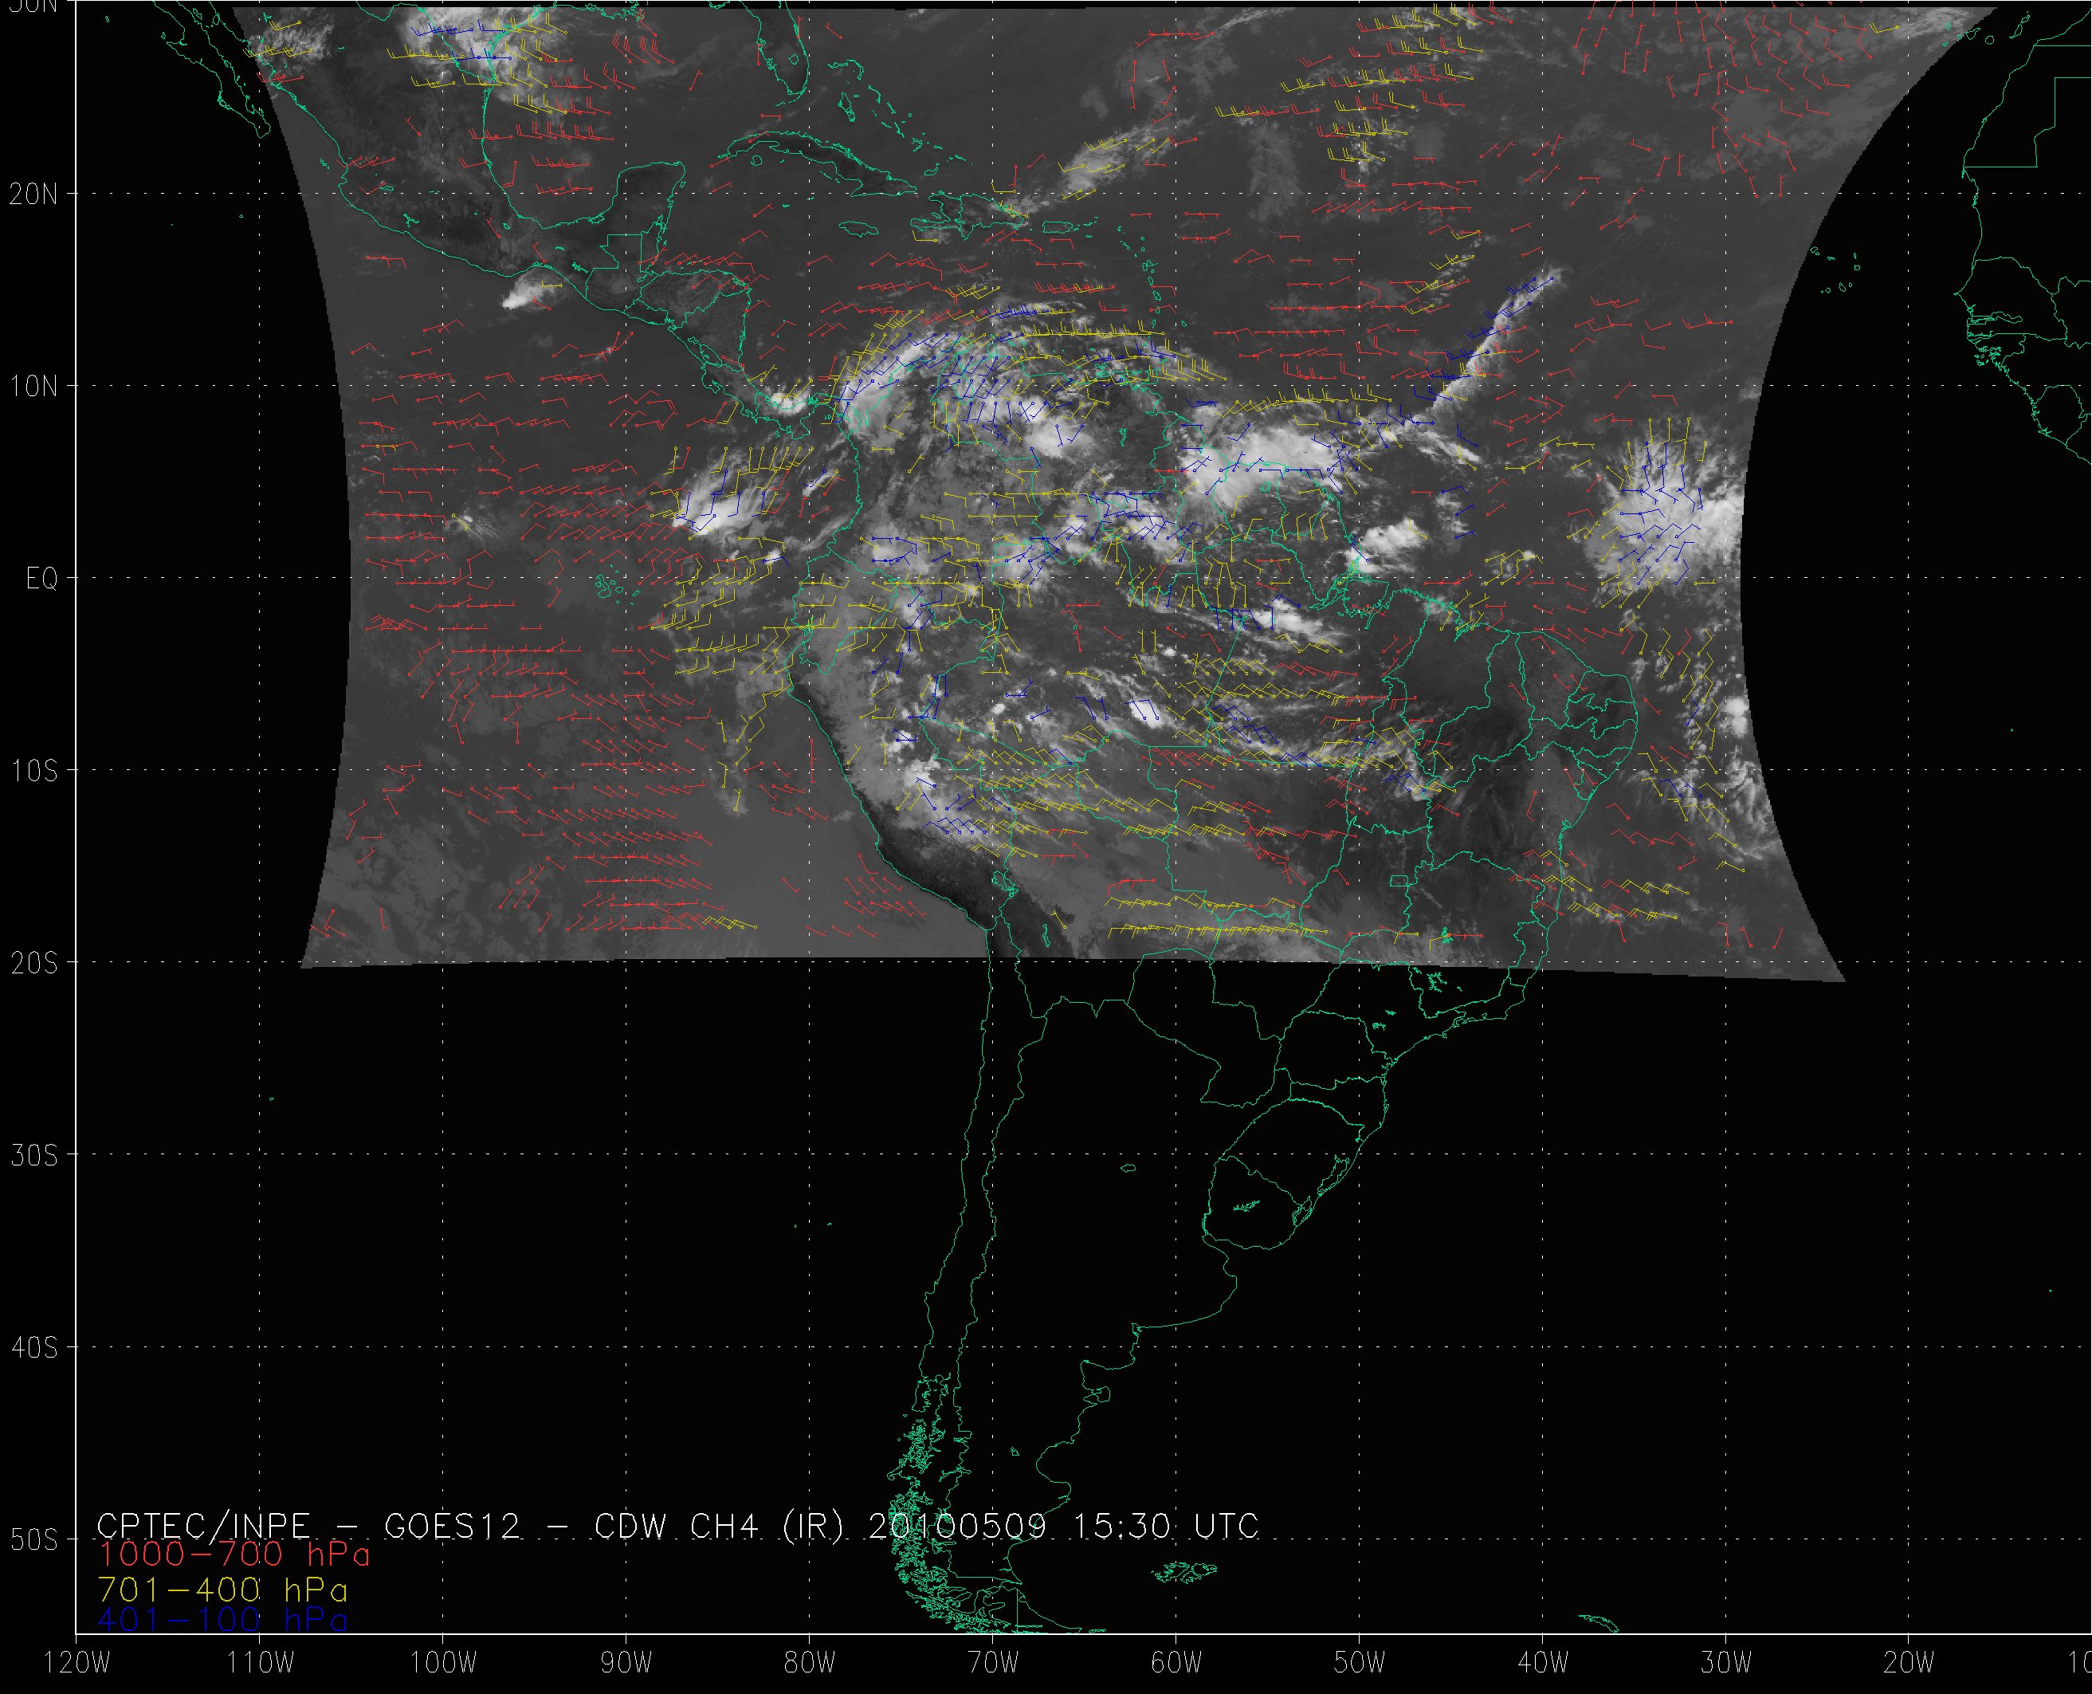Screen dimensions: 2092x1694
Task: Click the blue 401-100 hPa legend entry
Action: point(222,1620)
